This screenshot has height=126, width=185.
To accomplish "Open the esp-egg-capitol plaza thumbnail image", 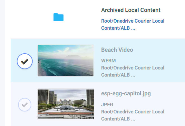I will tap(66, 104).
